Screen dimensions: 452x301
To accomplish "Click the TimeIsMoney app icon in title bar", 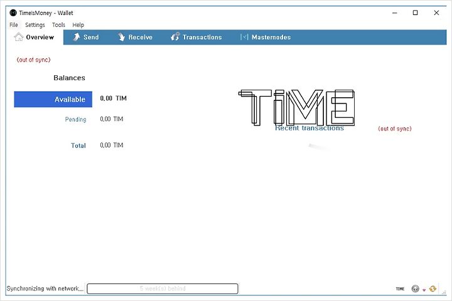I will [13, 13].
